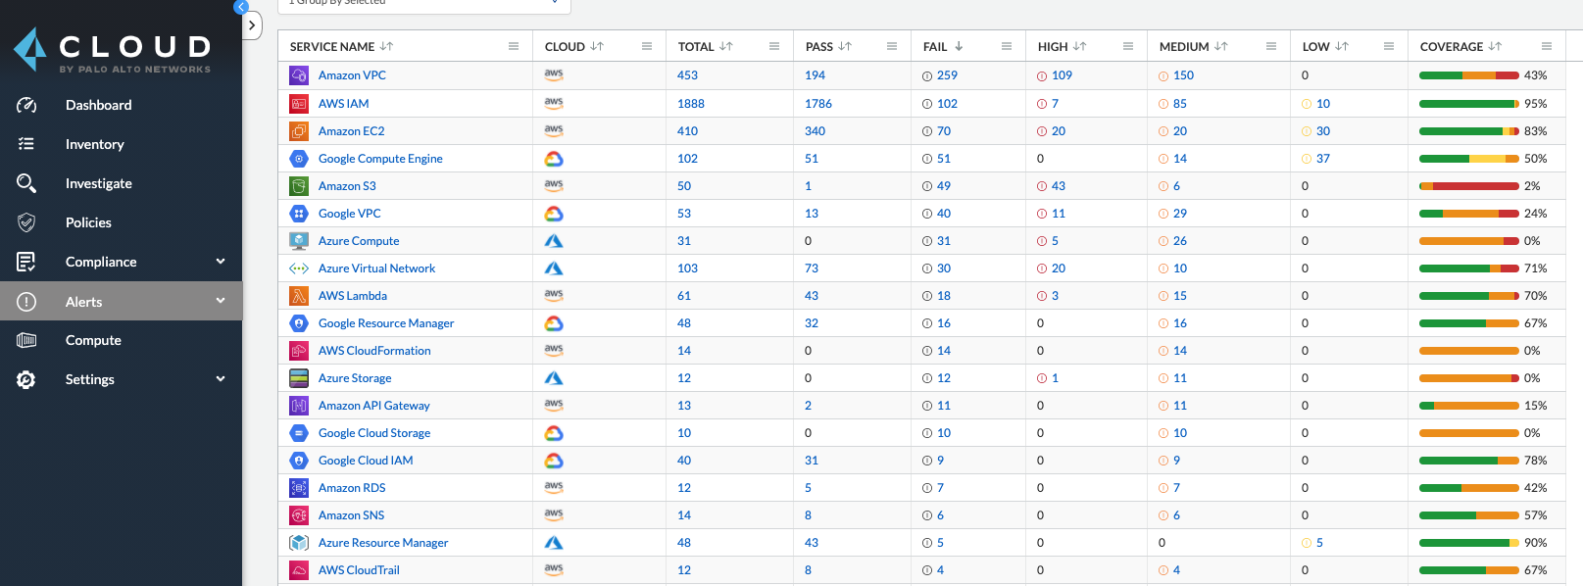Open Inventory in sidebar
1583x586 pixels.
[95, 144]
